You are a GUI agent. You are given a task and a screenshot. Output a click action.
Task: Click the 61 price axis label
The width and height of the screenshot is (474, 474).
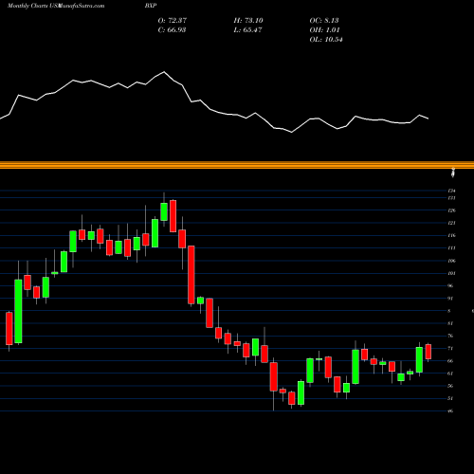click(x=451, y=374)
